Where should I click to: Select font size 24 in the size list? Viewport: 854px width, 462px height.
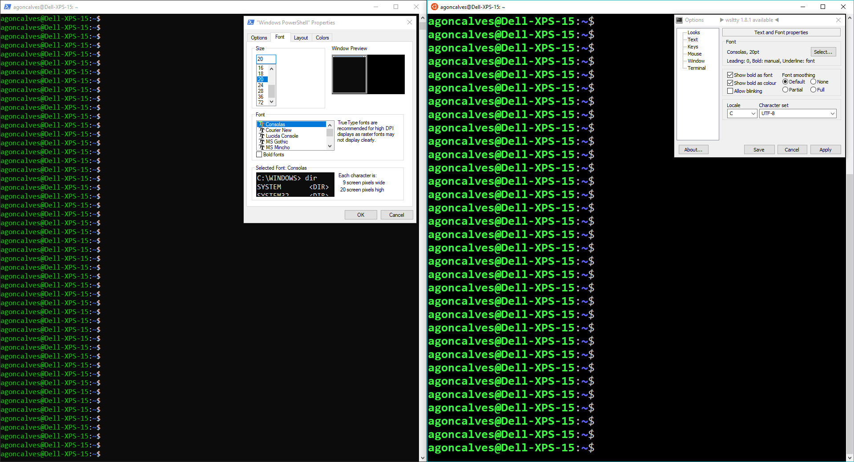point(261,85)
